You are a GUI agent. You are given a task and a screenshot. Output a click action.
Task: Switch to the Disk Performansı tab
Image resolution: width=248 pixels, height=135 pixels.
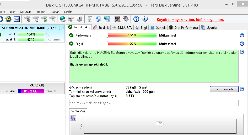tap(183, 28)
